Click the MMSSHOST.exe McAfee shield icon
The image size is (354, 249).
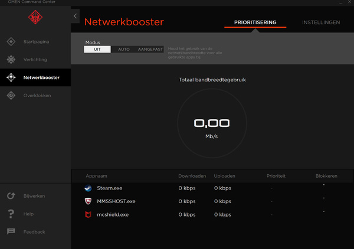point(88,201)
